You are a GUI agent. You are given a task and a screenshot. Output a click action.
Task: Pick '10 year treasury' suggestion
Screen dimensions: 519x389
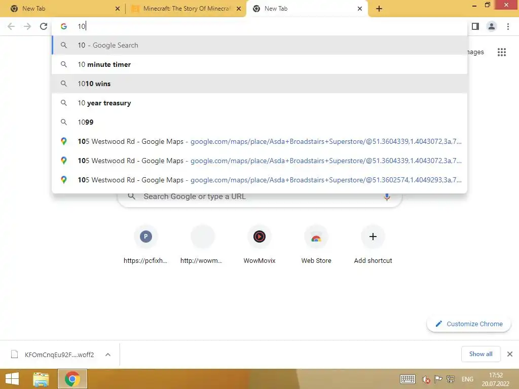[259, 103]
